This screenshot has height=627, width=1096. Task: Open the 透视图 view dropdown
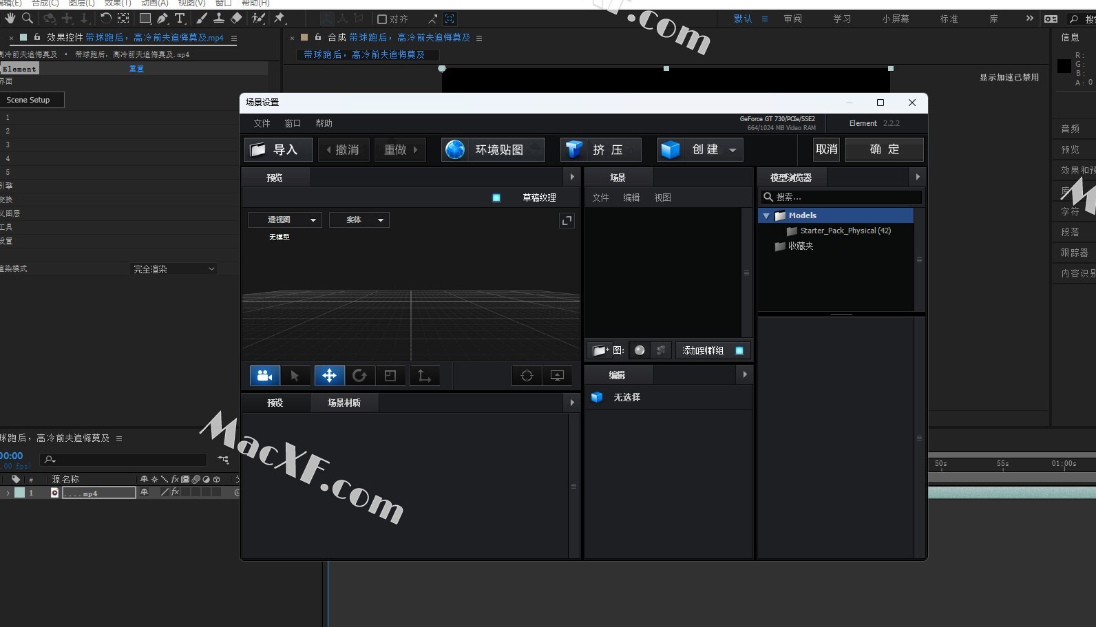point(285,220)
